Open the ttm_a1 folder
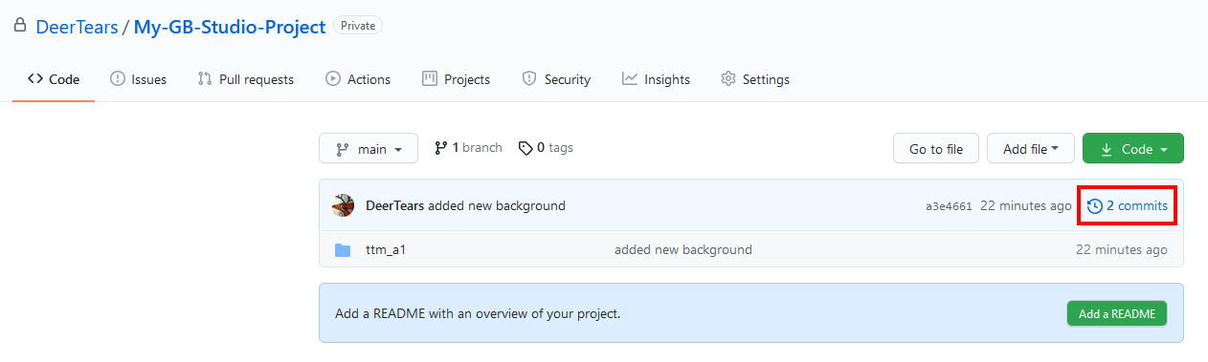 coord(387,250)
